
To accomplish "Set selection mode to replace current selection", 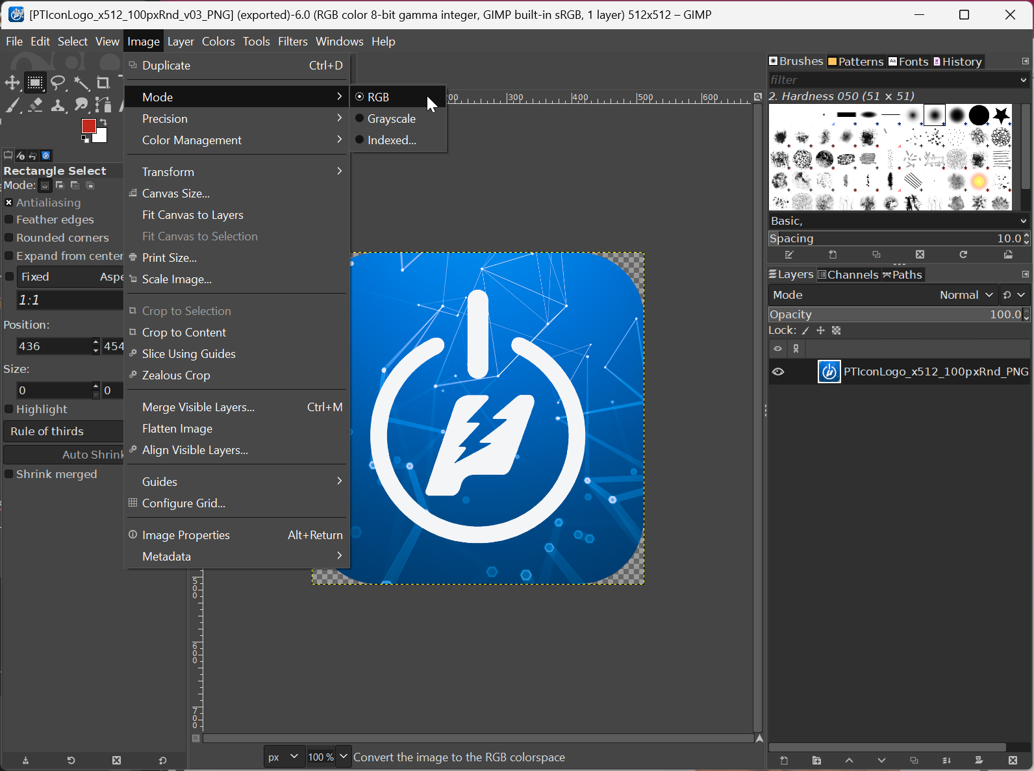I will coord(45,186).
